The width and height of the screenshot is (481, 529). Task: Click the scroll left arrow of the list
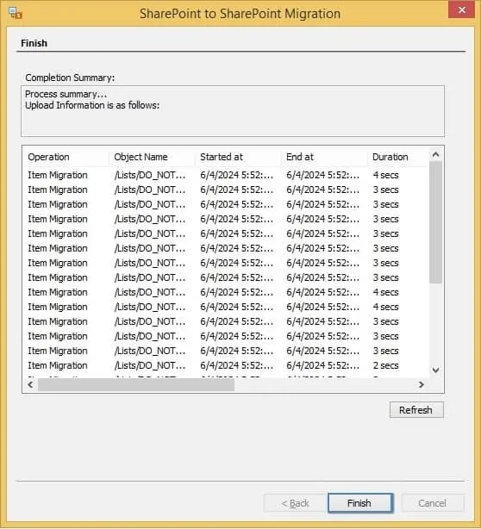coord(31,384)
